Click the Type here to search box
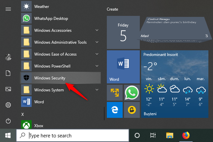The width and height of the screenshot is (213, 142). [x=73, y=135]
